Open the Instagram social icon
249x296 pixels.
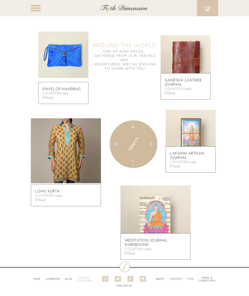point(143,279)
